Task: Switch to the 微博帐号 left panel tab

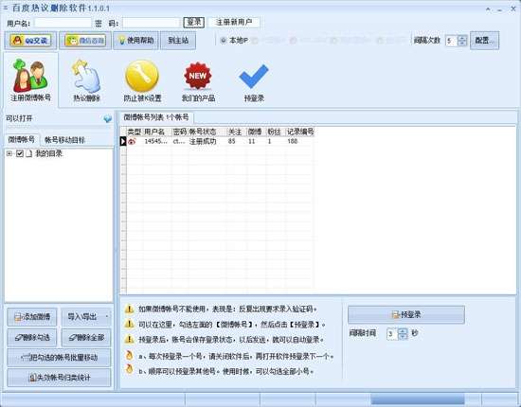Action: point(22,139)
